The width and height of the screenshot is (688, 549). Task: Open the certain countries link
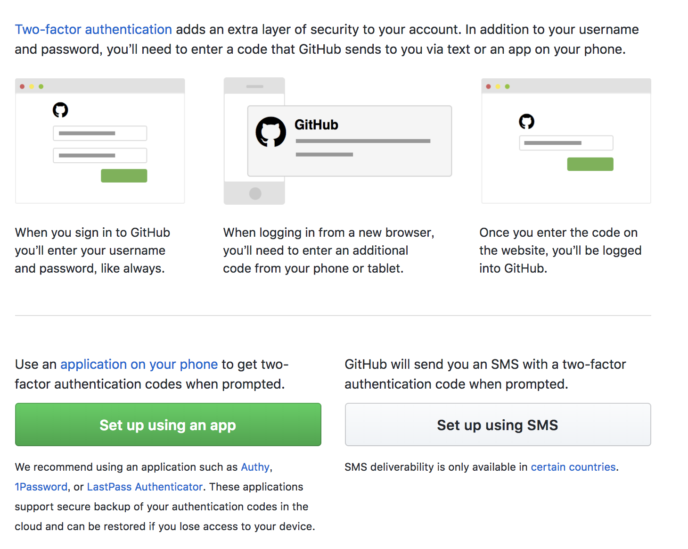[x=573, y=467]
